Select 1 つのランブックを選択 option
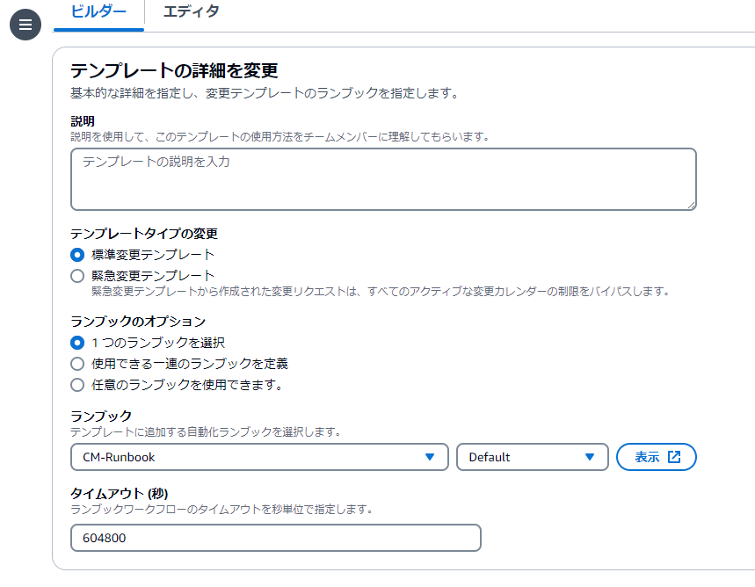The image size is (755, 587). pos(77,343)
